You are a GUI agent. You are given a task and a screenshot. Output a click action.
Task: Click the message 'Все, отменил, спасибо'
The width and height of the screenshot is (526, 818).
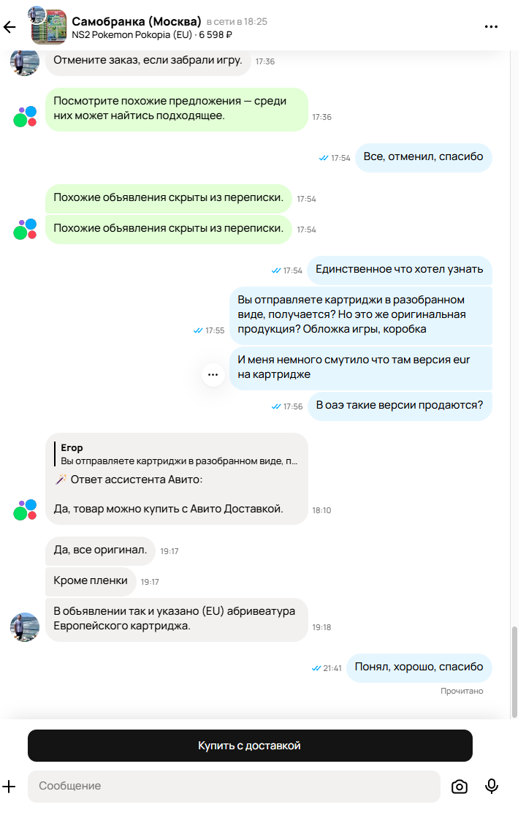[x=423, y=157]
